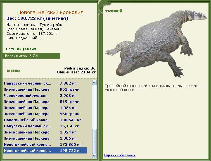211x161 pixels.
Task: Select Чернохвостый луциан 2,963 кг entry
Action: [45, 95]
